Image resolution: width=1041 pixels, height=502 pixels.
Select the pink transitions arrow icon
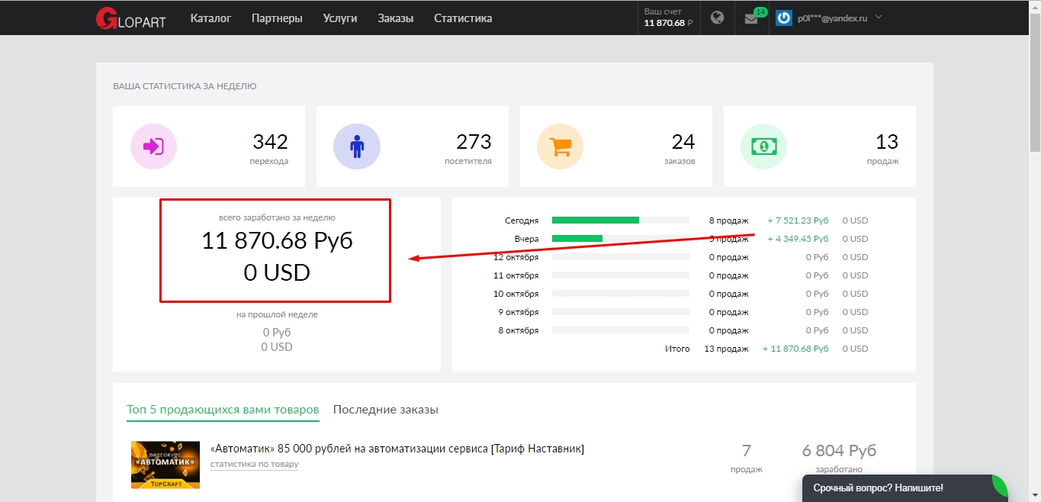click(153, 146)
